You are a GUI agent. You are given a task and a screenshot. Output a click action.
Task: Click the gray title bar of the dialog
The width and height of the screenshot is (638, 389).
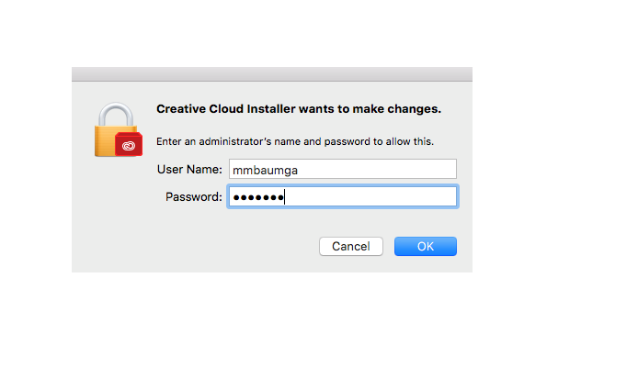click(x=272, y=74)
